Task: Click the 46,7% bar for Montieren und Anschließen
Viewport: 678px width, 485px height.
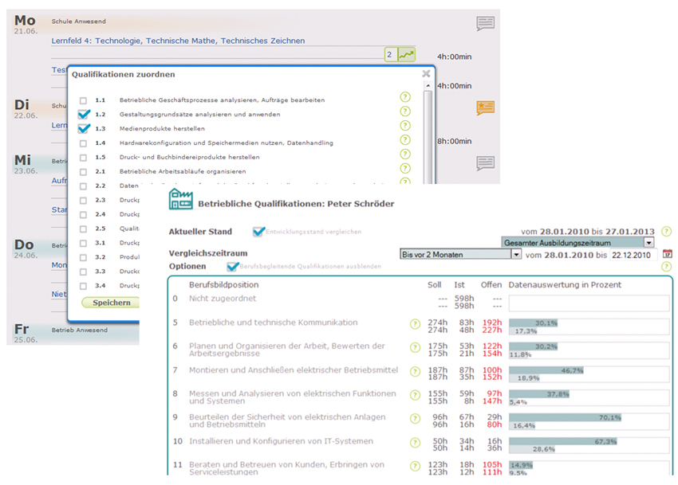Action: pyautogui.click(x=546, y=370)
